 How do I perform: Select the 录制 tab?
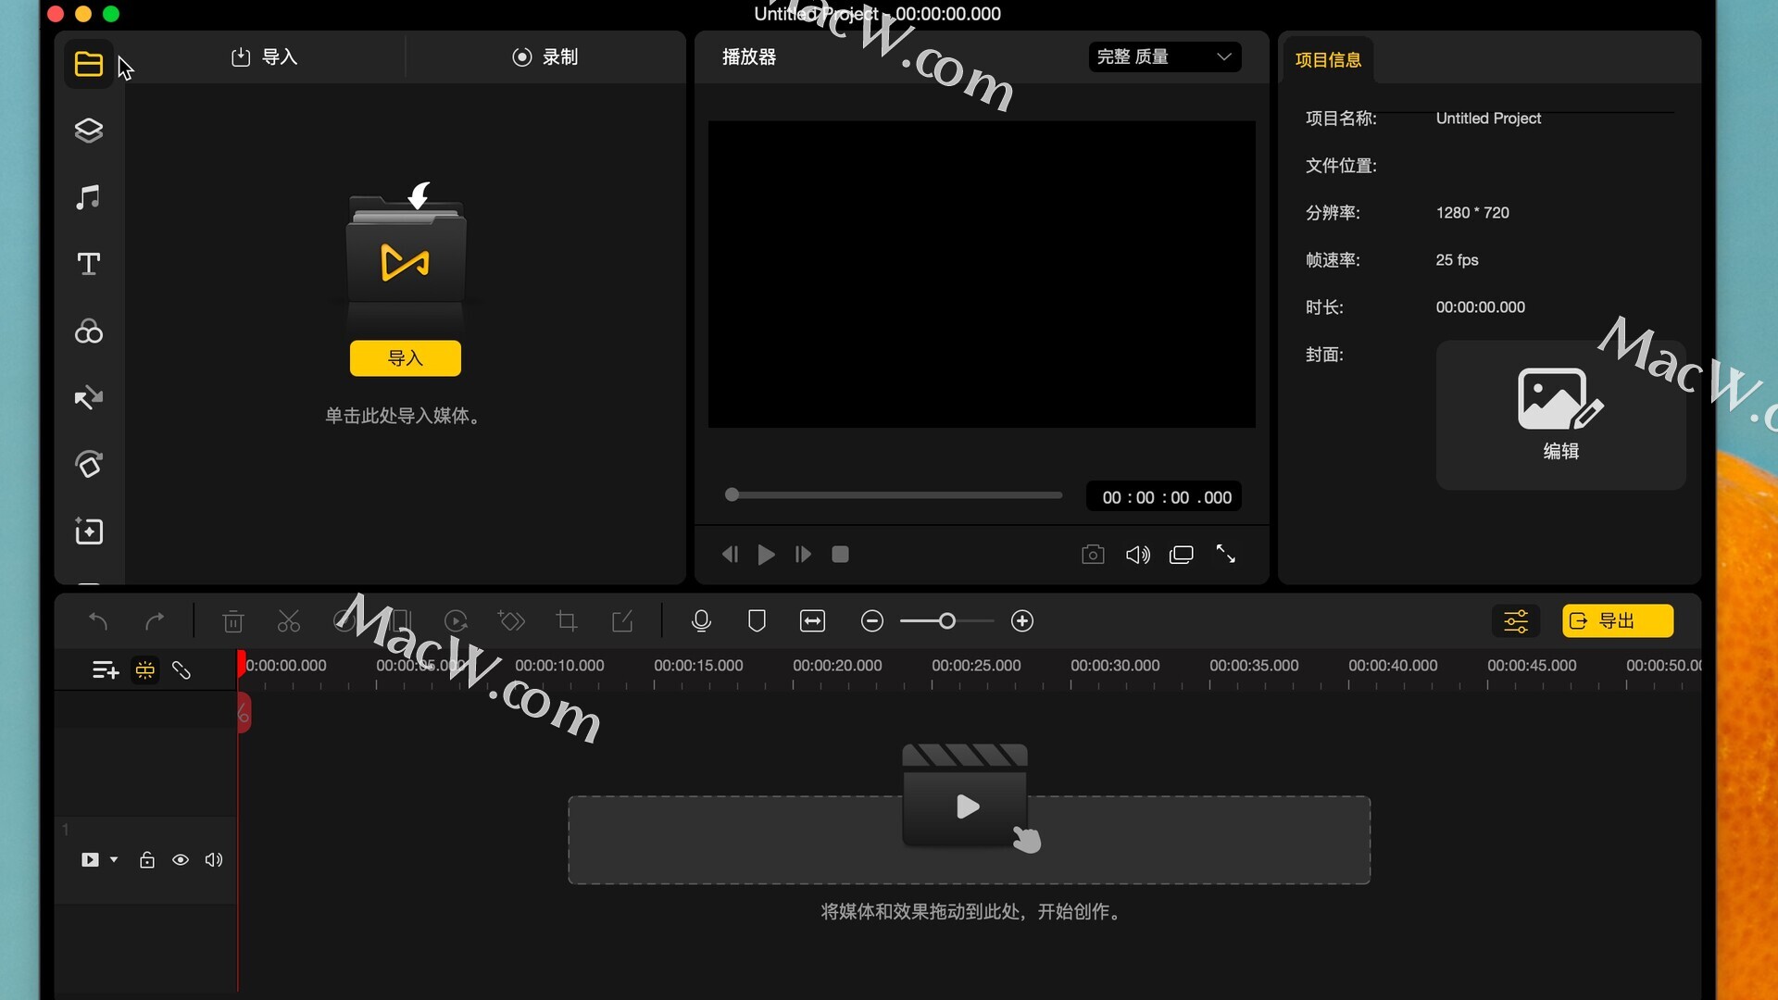click(545, 57)
